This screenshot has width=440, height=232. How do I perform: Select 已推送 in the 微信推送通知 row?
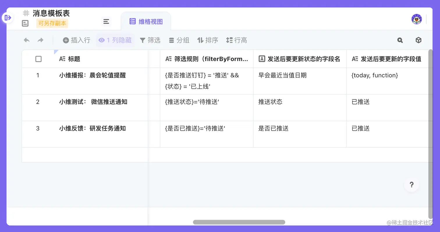click(388, 108)
